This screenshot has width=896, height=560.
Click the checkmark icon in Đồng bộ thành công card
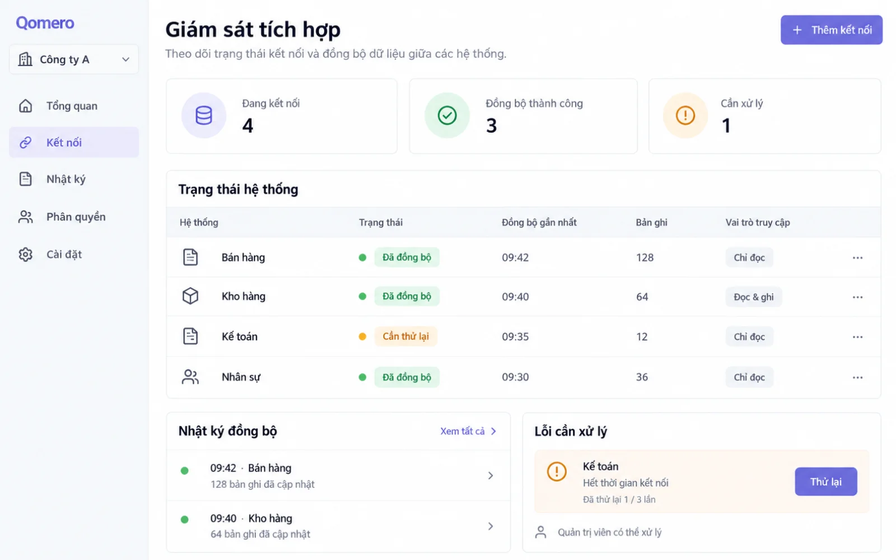click(447, 115)
